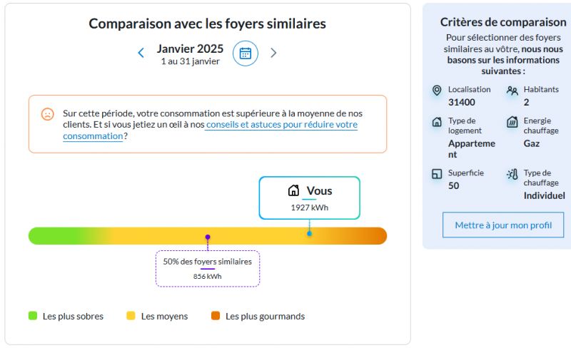Go to previous month with left chevron

141,53
